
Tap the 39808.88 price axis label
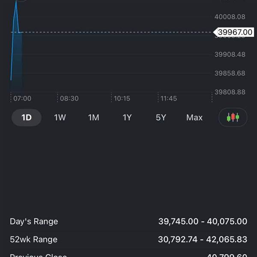(x=230, y=92)
